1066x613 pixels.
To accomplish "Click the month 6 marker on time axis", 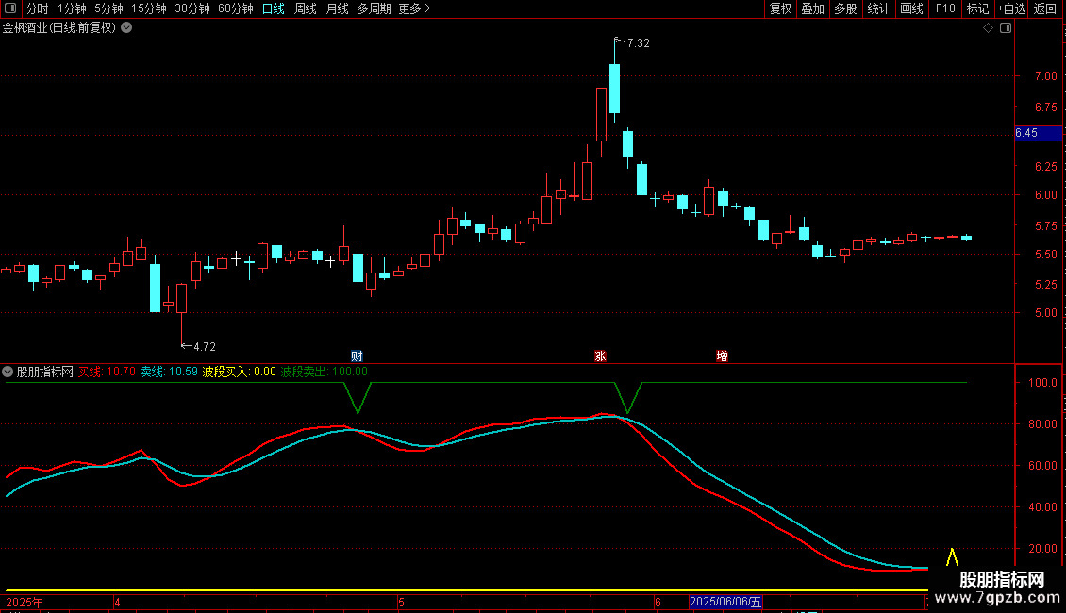I will (x=658, y=603).
